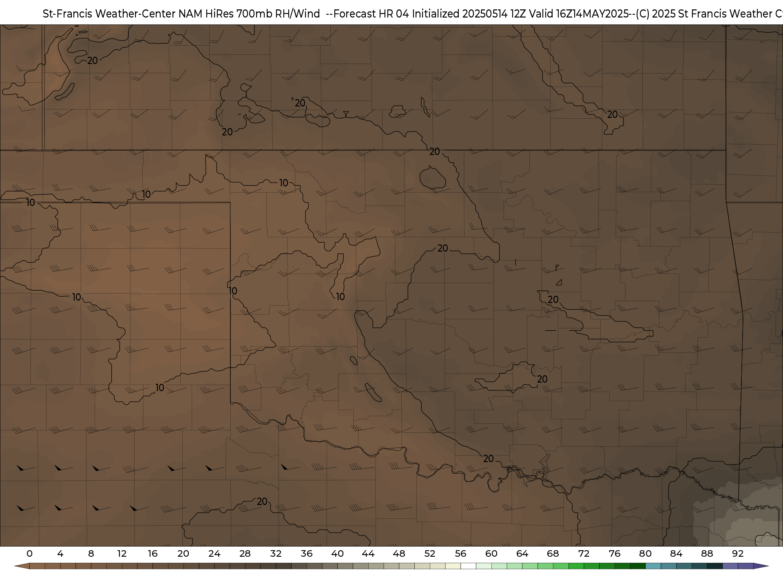
Task: Click the colorbar label '48'
Action: (399, 553)
